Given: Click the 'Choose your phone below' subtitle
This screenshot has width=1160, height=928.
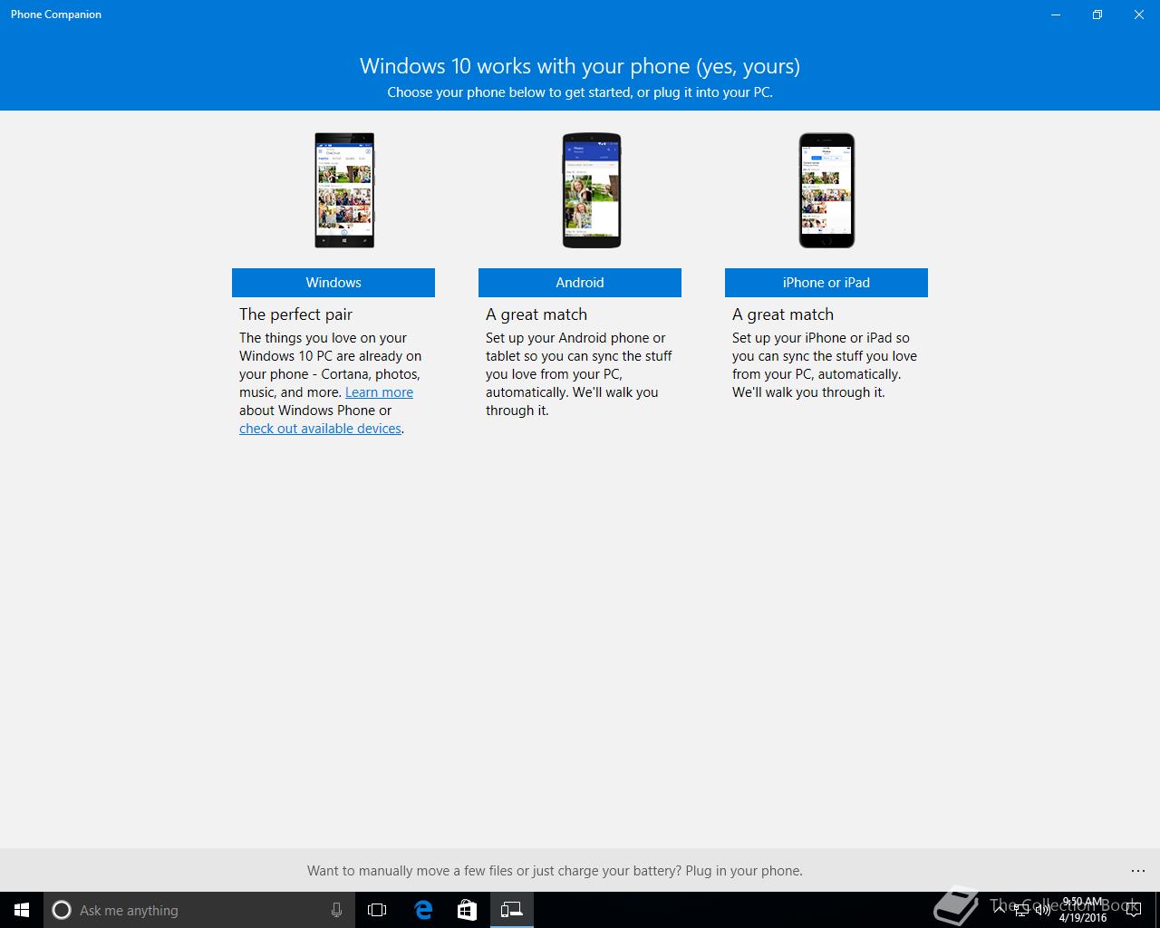Looking at the screenshot, I should [580, 92].
